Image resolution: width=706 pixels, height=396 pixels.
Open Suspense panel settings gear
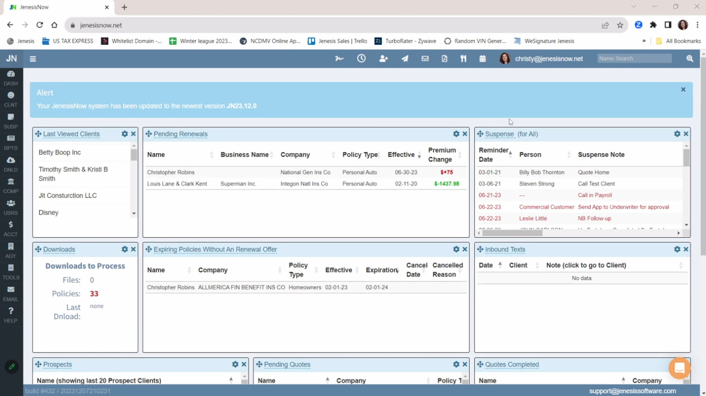pyautogui.click(x=677, y=134)
